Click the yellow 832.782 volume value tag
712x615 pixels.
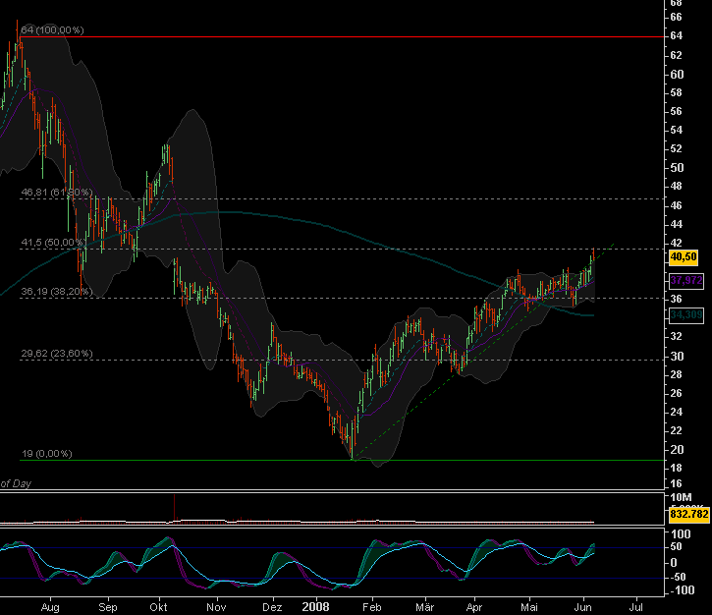pyautogui.click(x=688, y=513)
